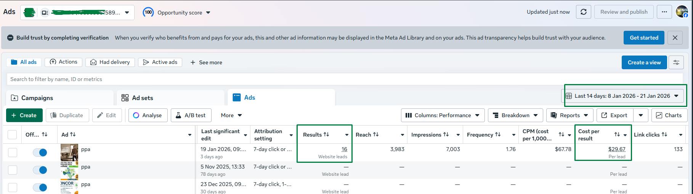Open the Results column options caret

[x=347, y=135]
